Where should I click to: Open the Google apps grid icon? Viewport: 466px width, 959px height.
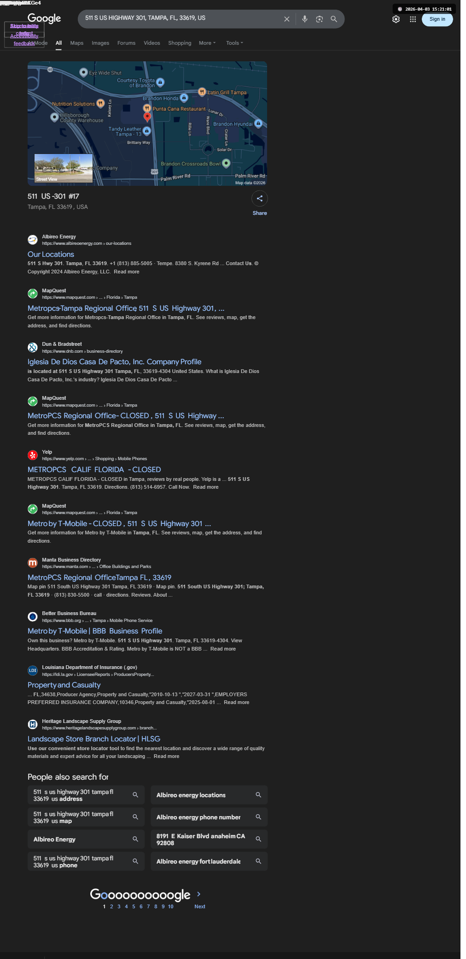click(x=413, y=19)
